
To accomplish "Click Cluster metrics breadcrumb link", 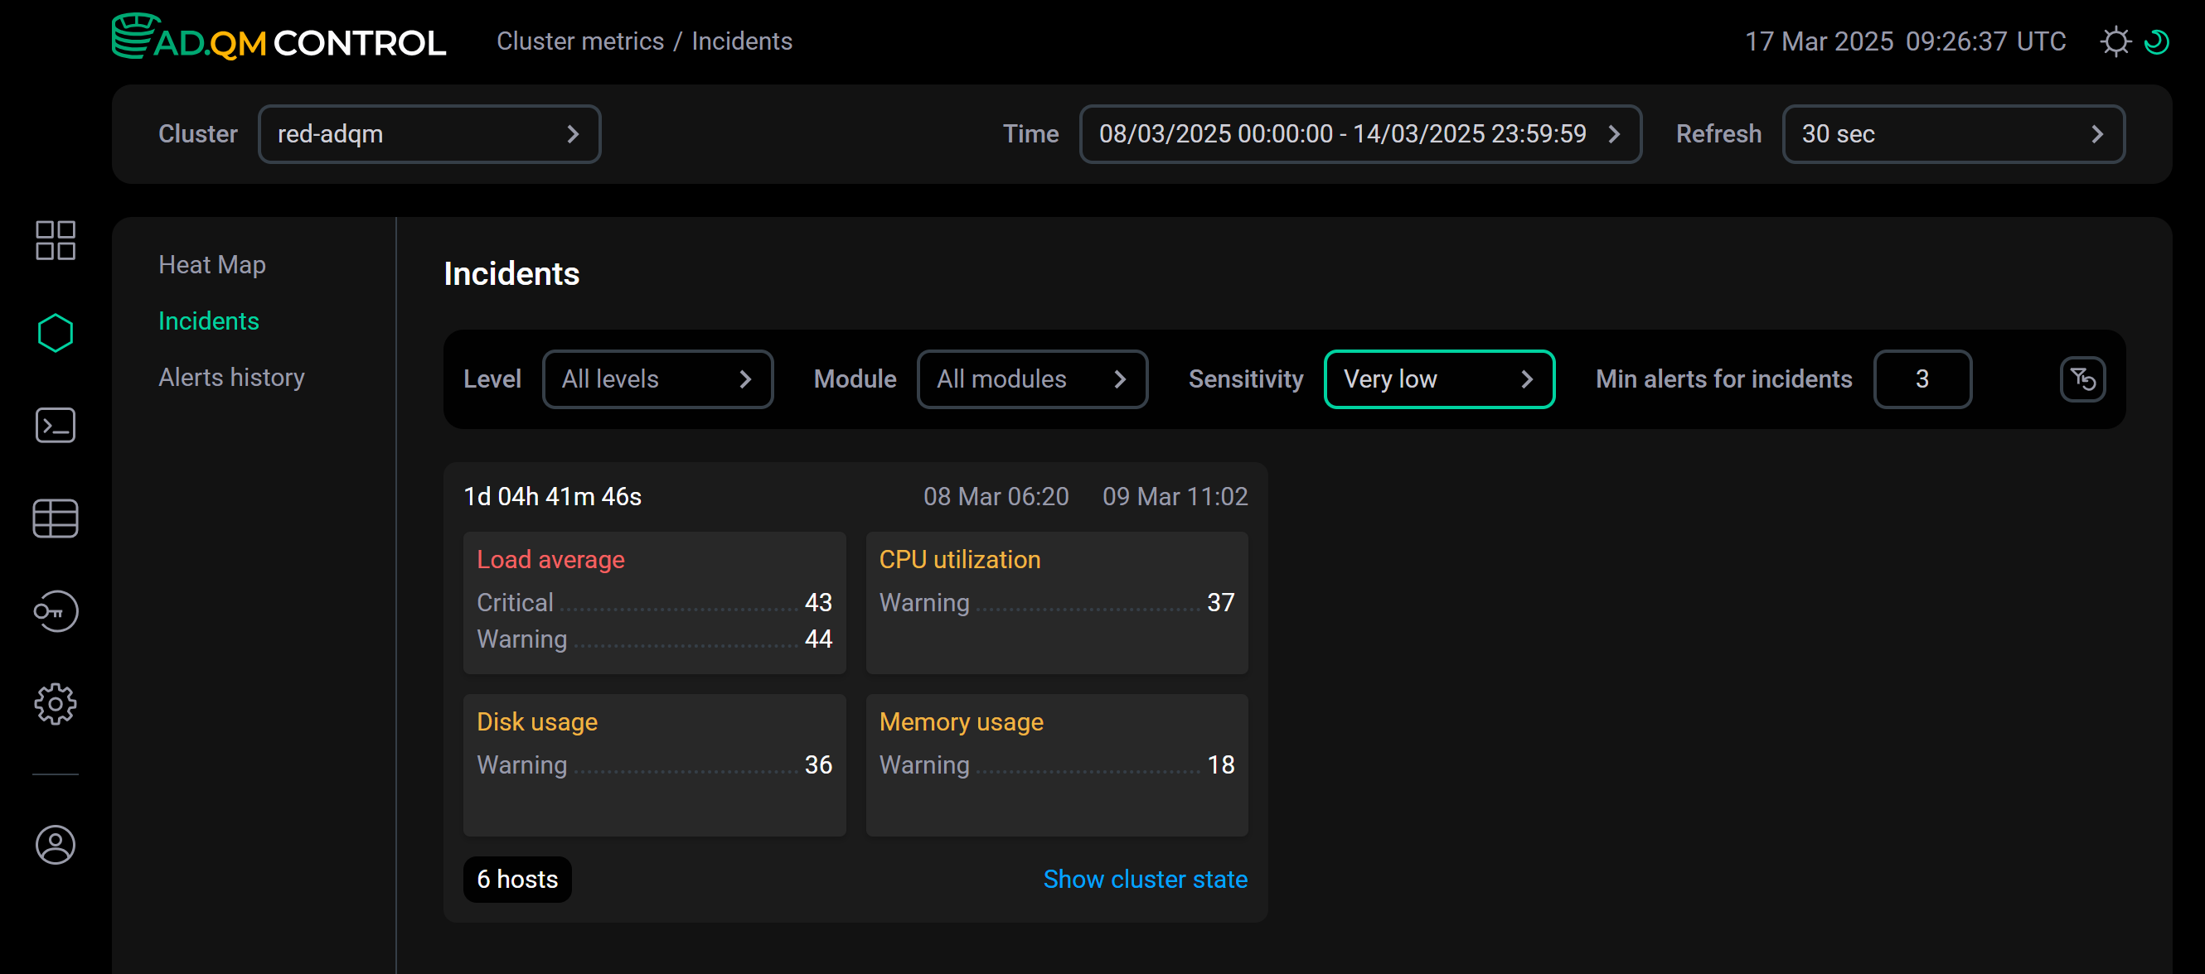I will (579, 41).
